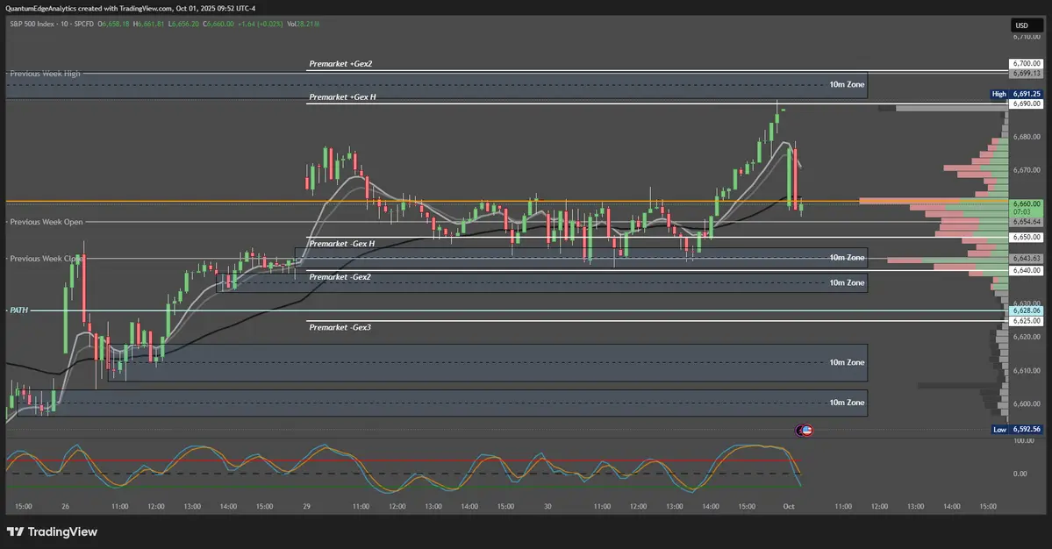Click the topmost 10m Zone box label

coord(847,84)
